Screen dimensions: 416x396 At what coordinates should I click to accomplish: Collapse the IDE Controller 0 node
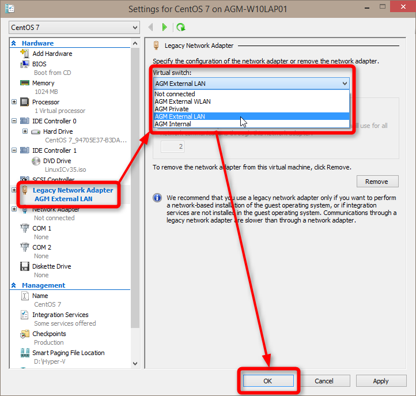pos(14,121)
